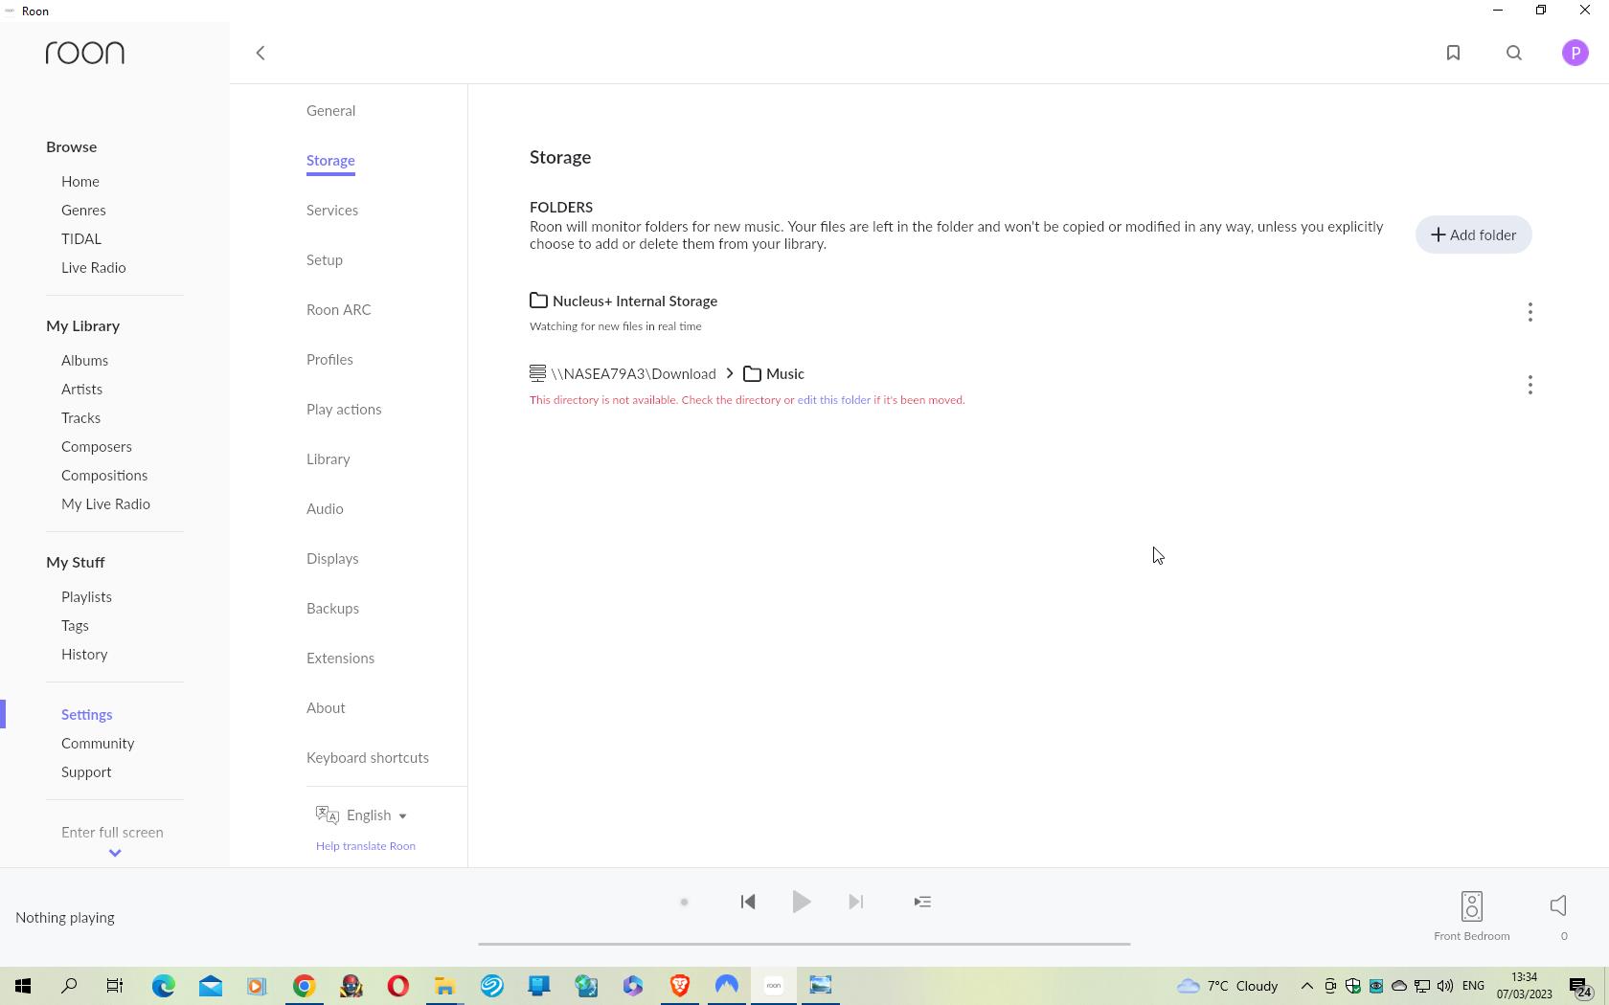Open History in My Stuff

(x=84, y=655)
